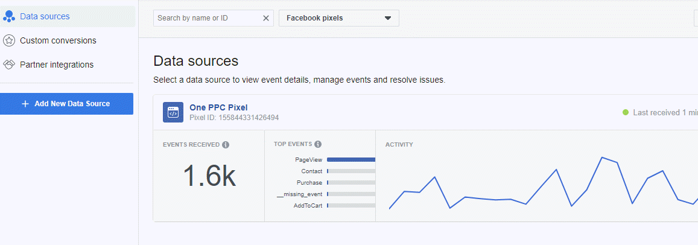Click the AddToCart event bar
Screen dimensions: 698x245
point(351,206)
